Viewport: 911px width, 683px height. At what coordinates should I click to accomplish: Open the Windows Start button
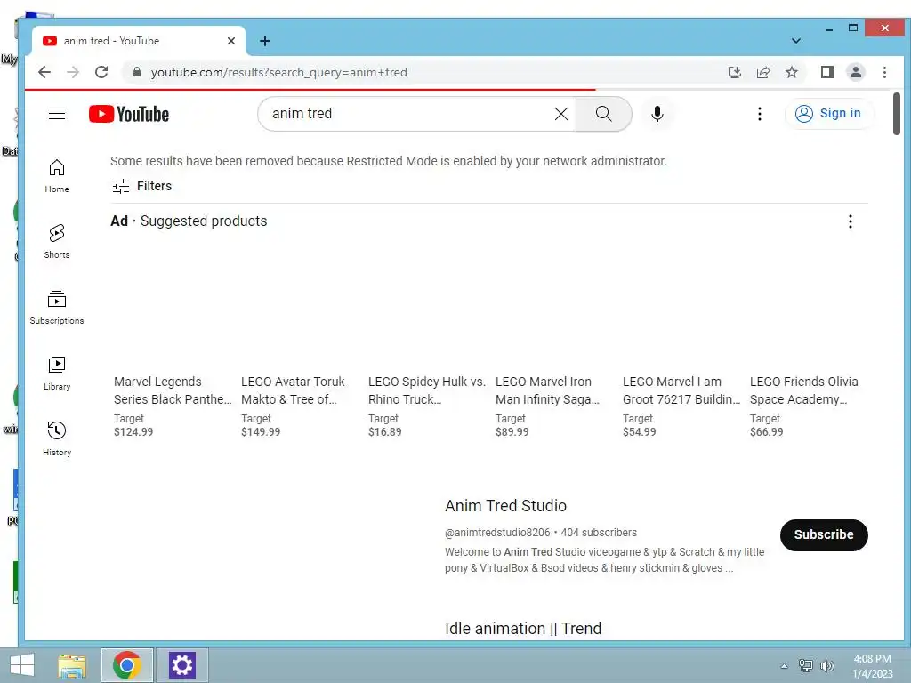[x=22, y=665]
